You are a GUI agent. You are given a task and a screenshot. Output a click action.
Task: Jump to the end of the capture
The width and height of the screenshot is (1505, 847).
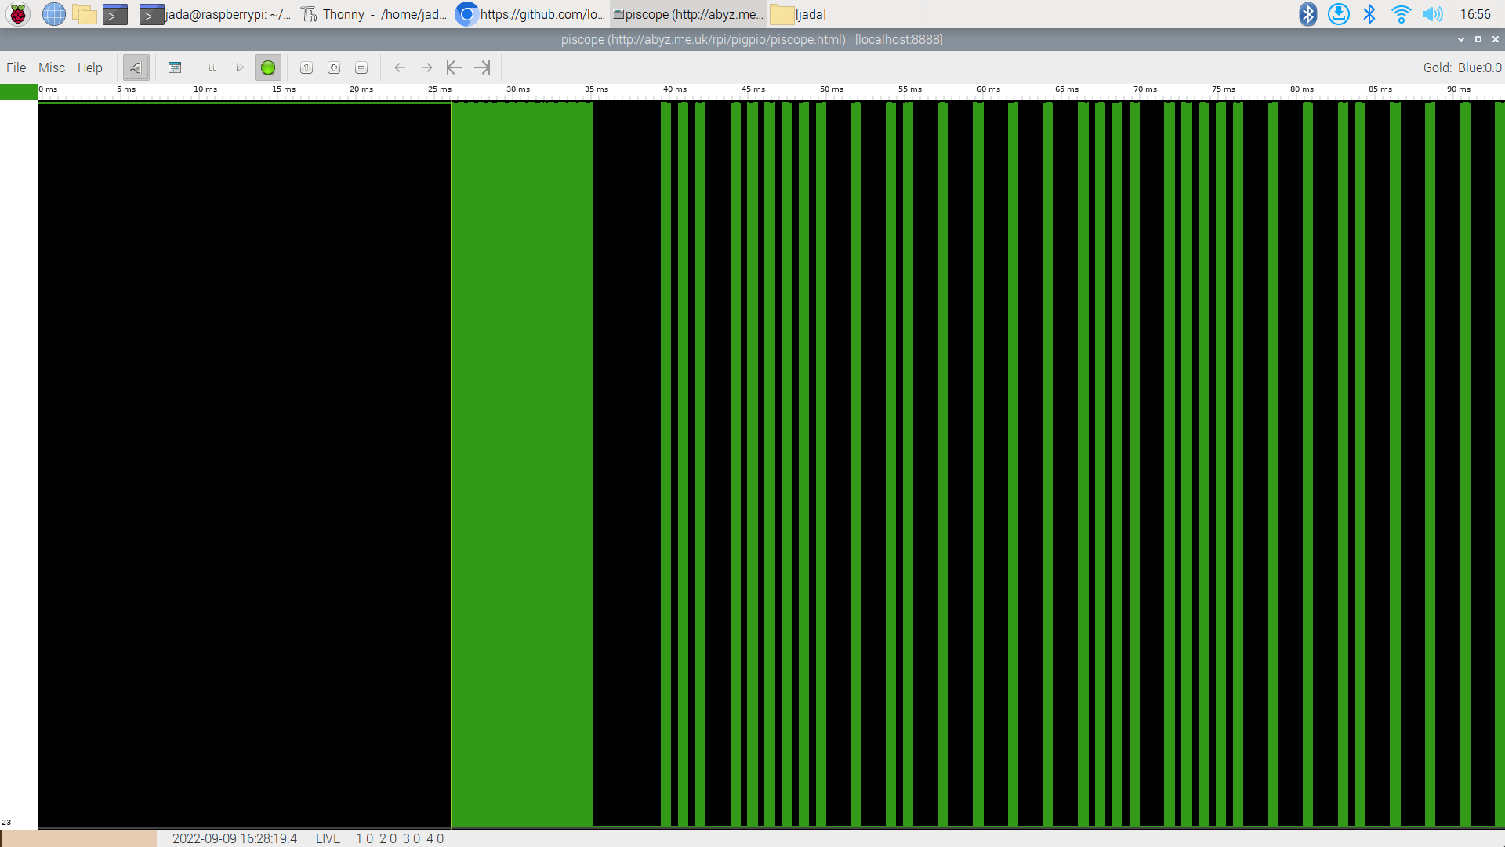coord(482,67)
